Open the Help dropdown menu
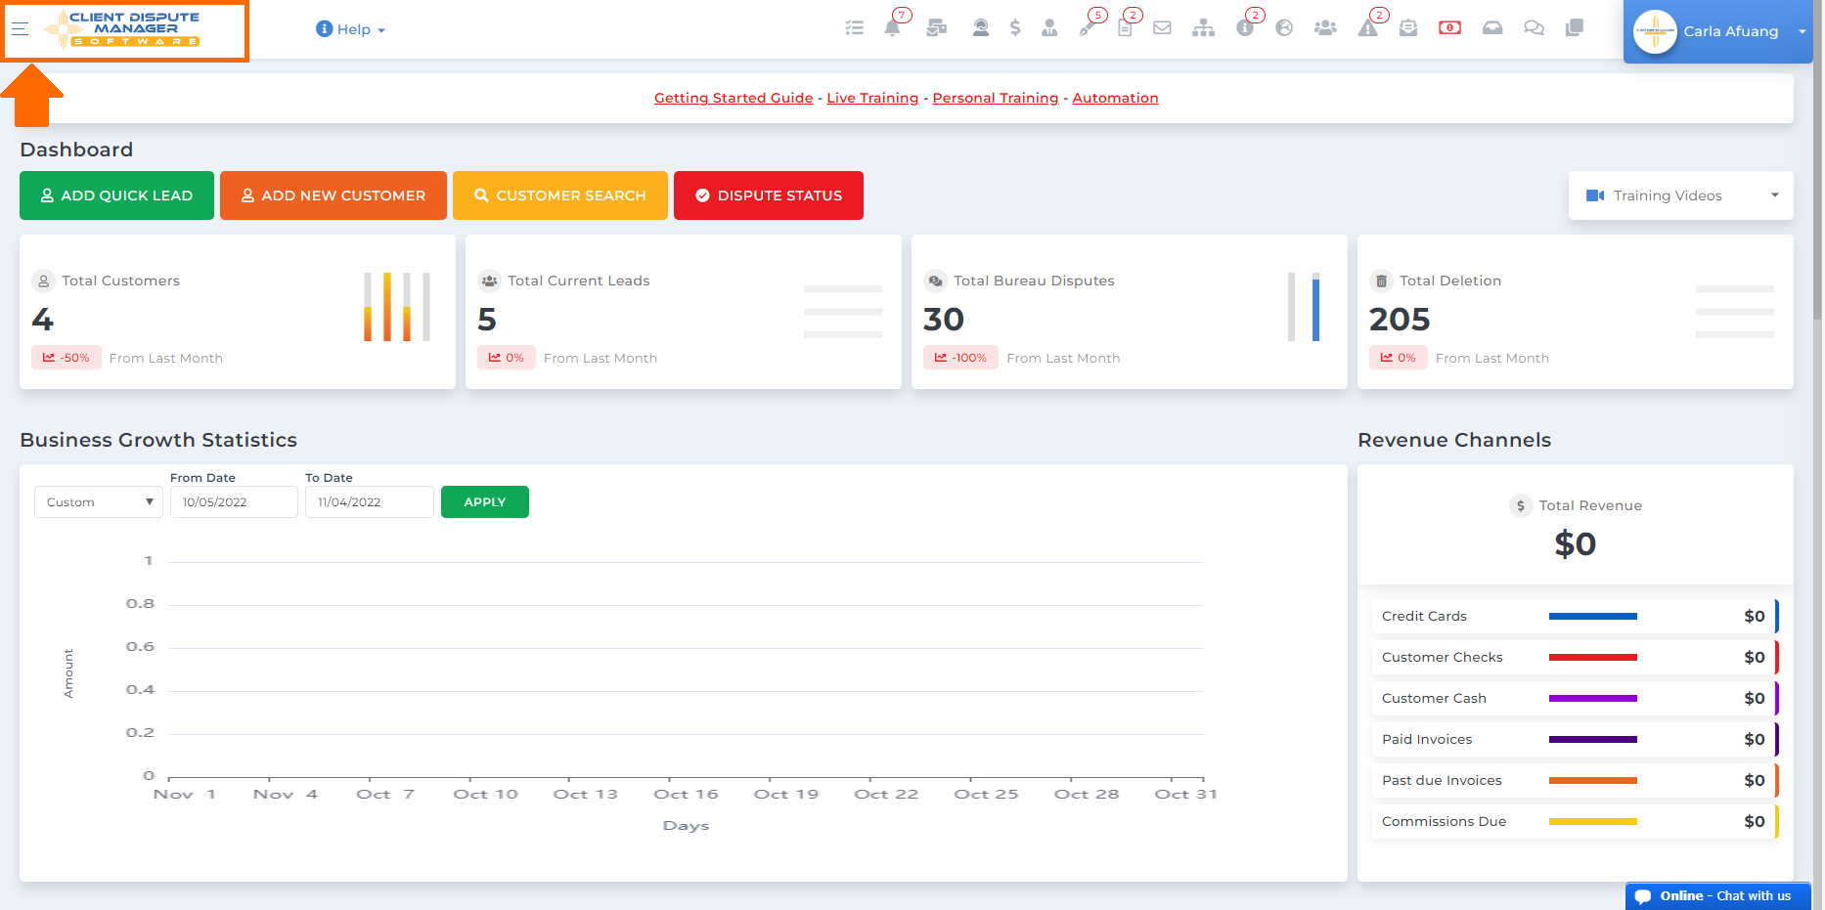The width and height of the screenshot is (1825, 910). (351, 29)
